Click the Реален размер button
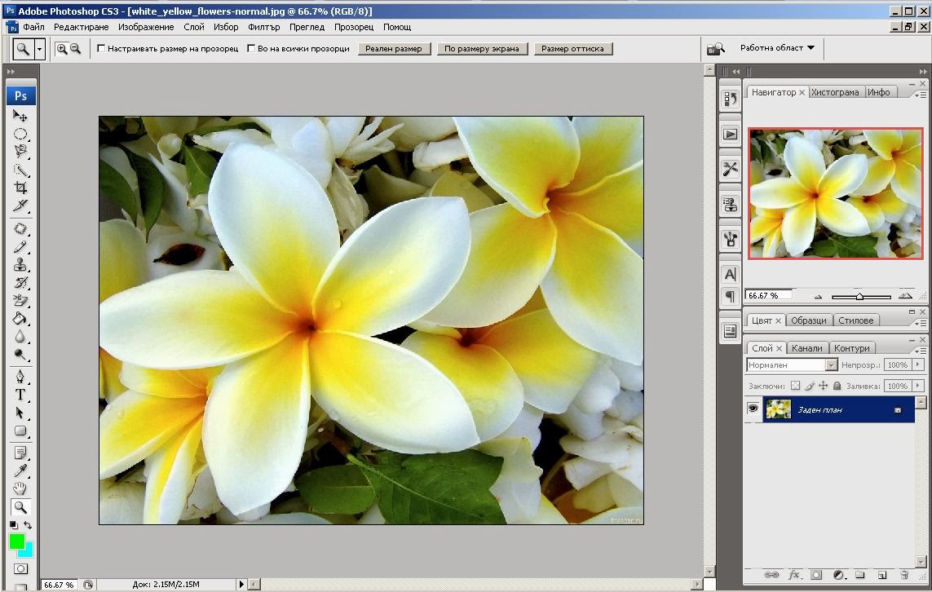The image size is (932, 592). (394, 48)
